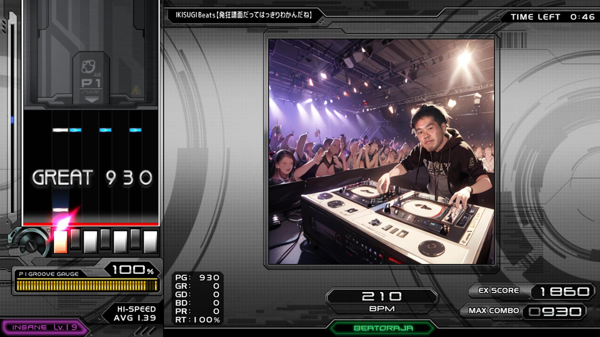Click the 100% gauge value
The image size is (600, 337).
point(132,270)
